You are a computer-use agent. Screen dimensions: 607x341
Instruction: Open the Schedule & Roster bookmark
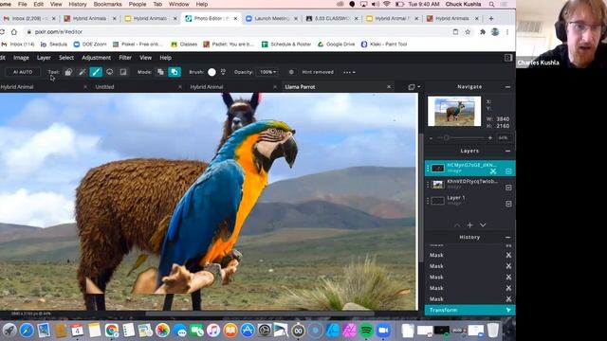(286, 45)
